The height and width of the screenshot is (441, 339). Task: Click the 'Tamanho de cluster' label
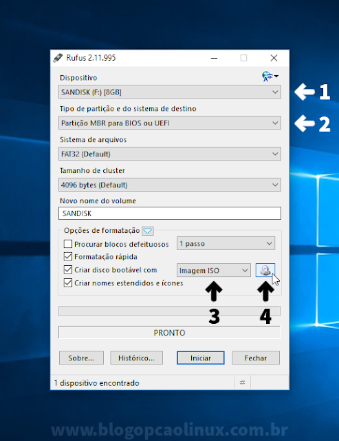pos(92,170)
